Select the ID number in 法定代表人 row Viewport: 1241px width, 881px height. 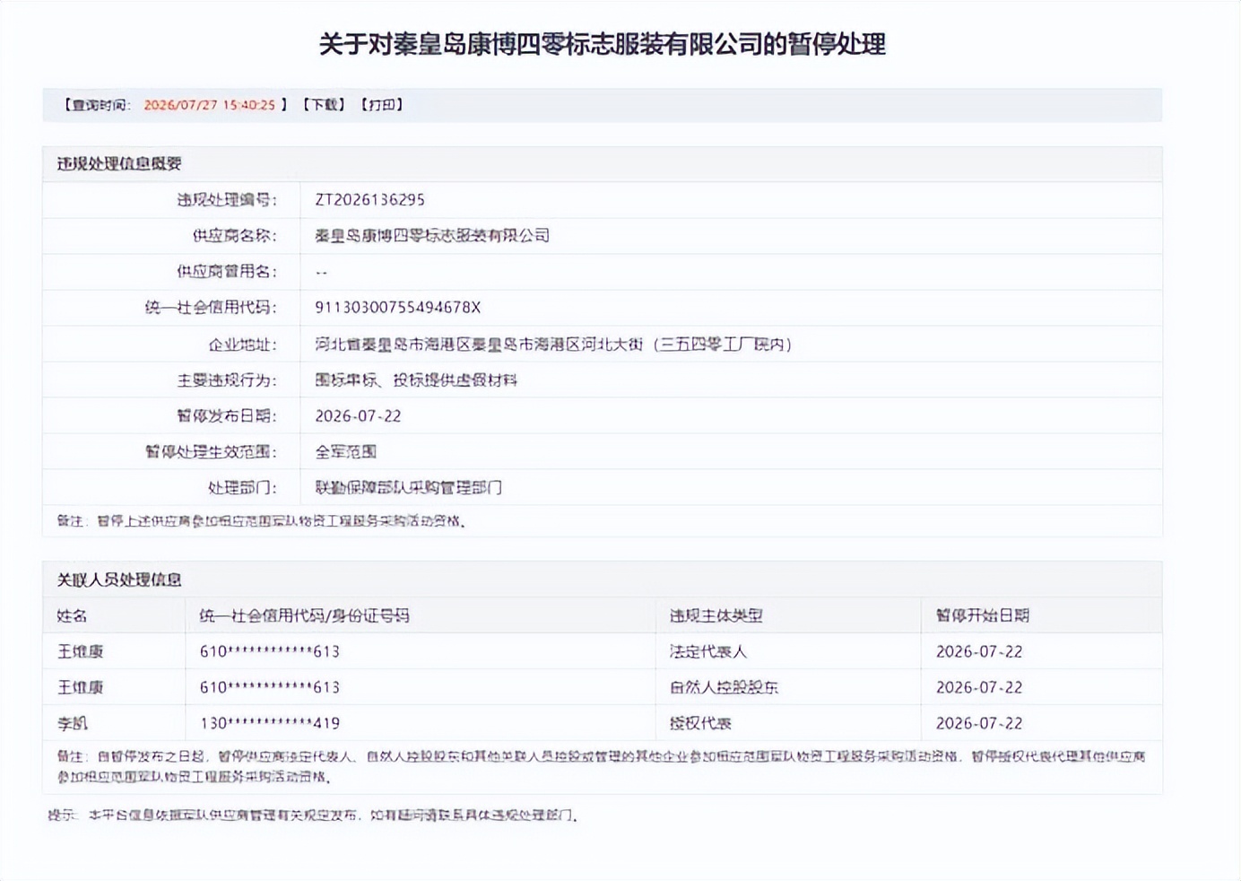coord(270,651)
